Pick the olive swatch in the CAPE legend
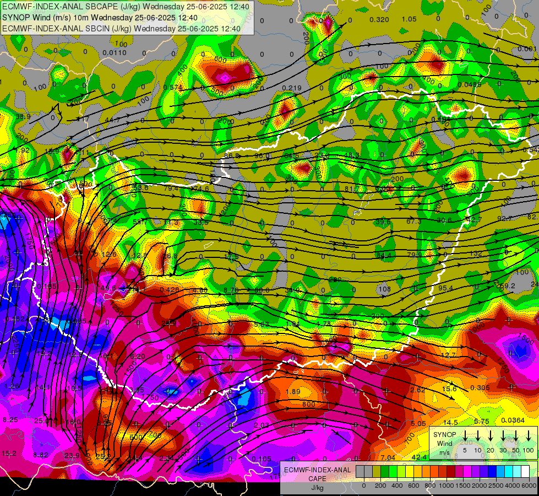This screenshot has height=496, width=539. tap(377, 471)
